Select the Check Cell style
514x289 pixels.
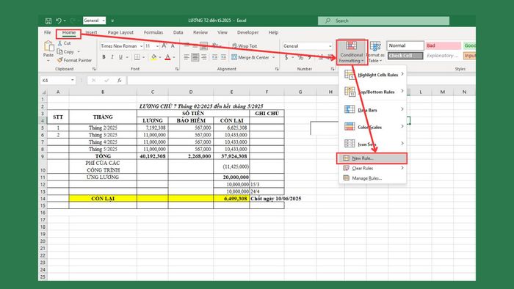(x=405, y=56)
